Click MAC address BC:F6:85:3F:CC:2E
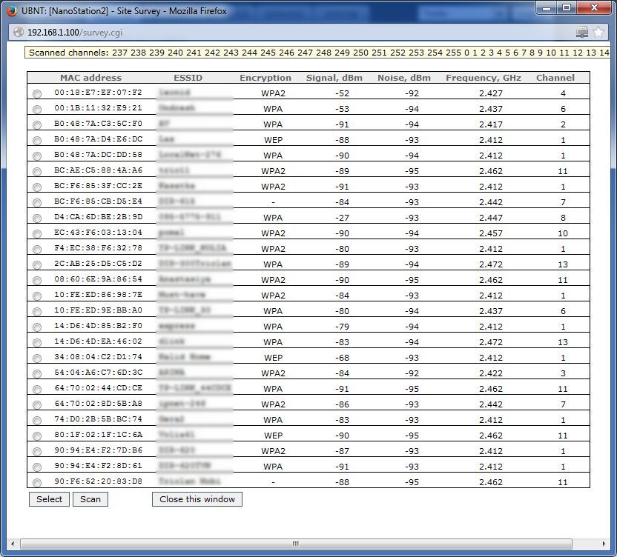Viewport: 617px width, 557px height. coord(99,185)
